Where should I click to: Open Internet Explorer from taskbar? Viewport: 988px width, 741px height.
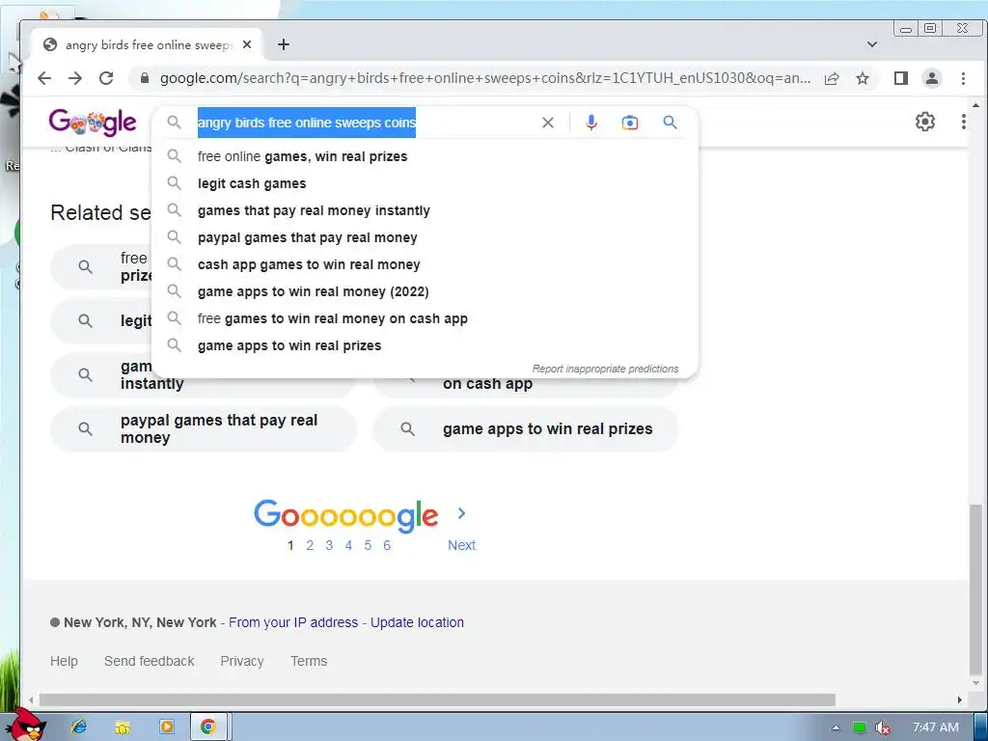pos(79,727)
